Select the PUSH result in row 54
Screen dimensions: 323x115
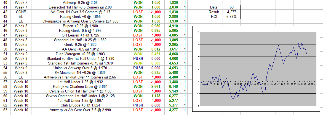[138, 68]
